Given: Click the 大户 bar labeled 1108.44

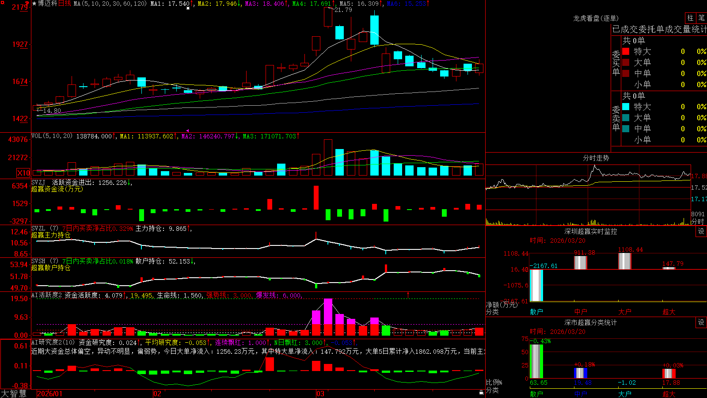Looking at the screenshot, I should tap(625, 261).
